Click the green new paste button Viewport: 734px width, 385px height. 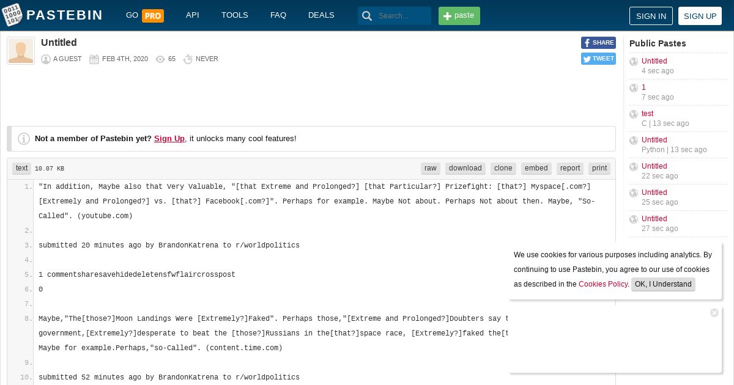pos(459,16)
